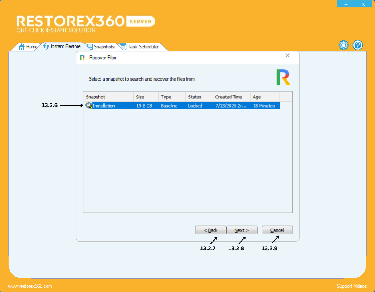
Task: Click the locked snapshot icon beside Installation
Action: pyautogui.click(x=89, y=106)
